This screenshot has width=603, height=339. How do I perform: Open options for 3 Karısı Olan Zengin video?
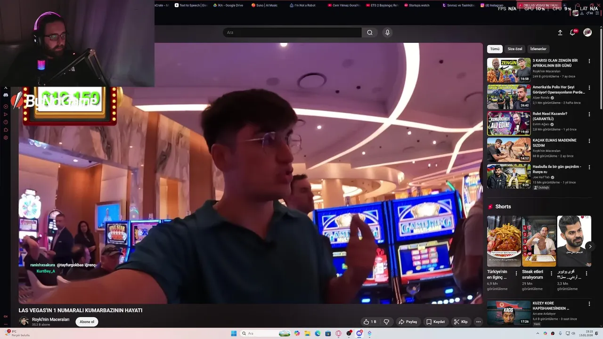pyautogui.click(x=589, y=61)
